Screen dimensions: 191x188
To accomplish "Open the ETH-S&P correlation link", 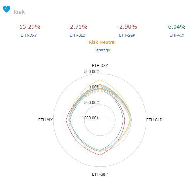I will [x=127, y=35].
